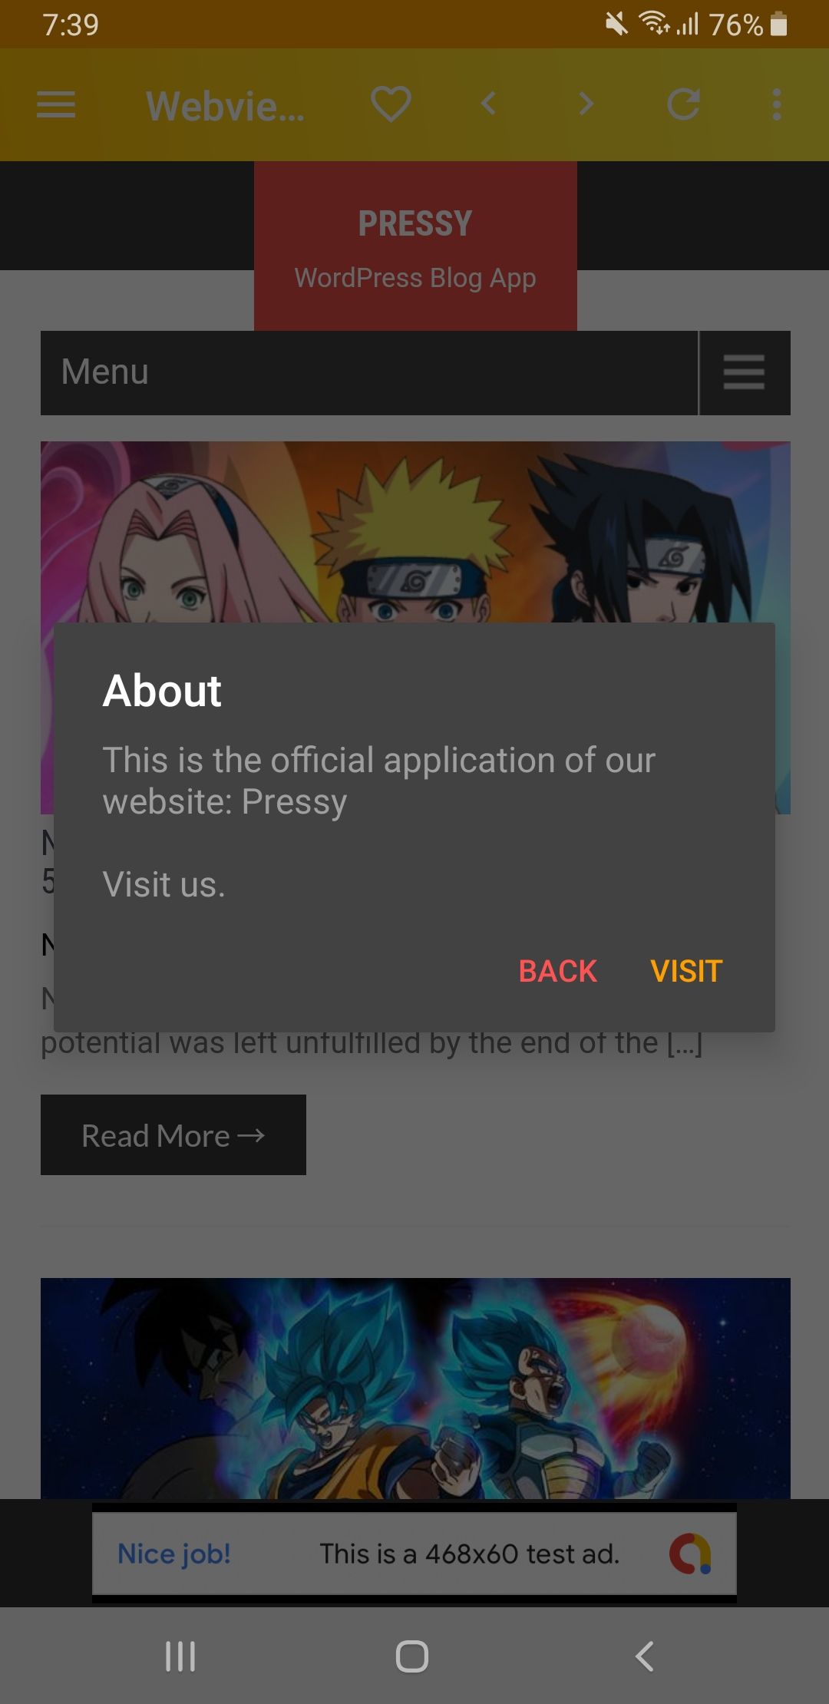Open Android recent apps button
The width and height of the screenshot is (829, 1704).
pos(180,1656)
